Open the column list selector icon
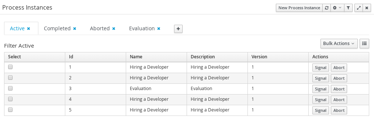Screen dimensions: 374x134 click(364, 44)
